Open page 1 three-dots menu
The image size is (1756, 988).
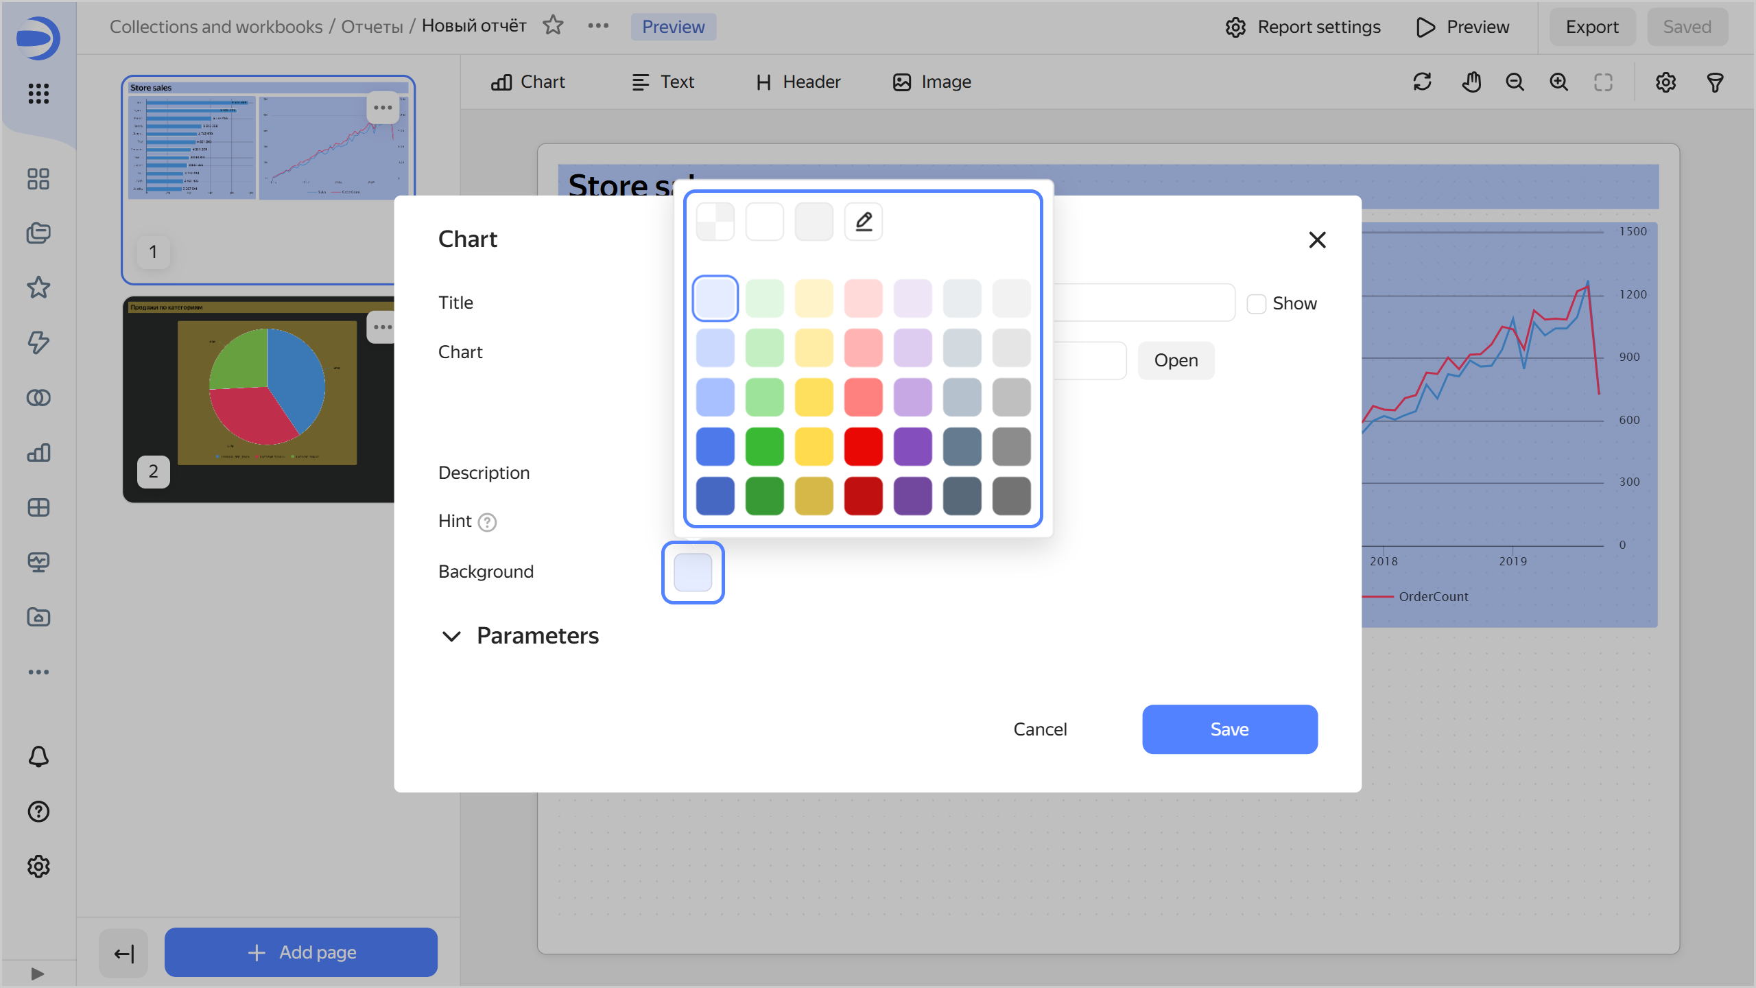382,108
